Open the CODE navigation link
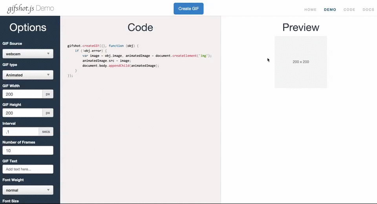Viewport: 377px width, 204px height. (x=350, y=9)
